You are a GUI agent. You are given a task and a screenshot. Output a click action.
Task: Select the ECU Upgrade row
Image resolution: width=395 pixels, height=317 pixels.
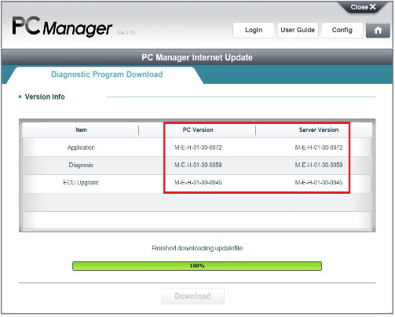197,183
